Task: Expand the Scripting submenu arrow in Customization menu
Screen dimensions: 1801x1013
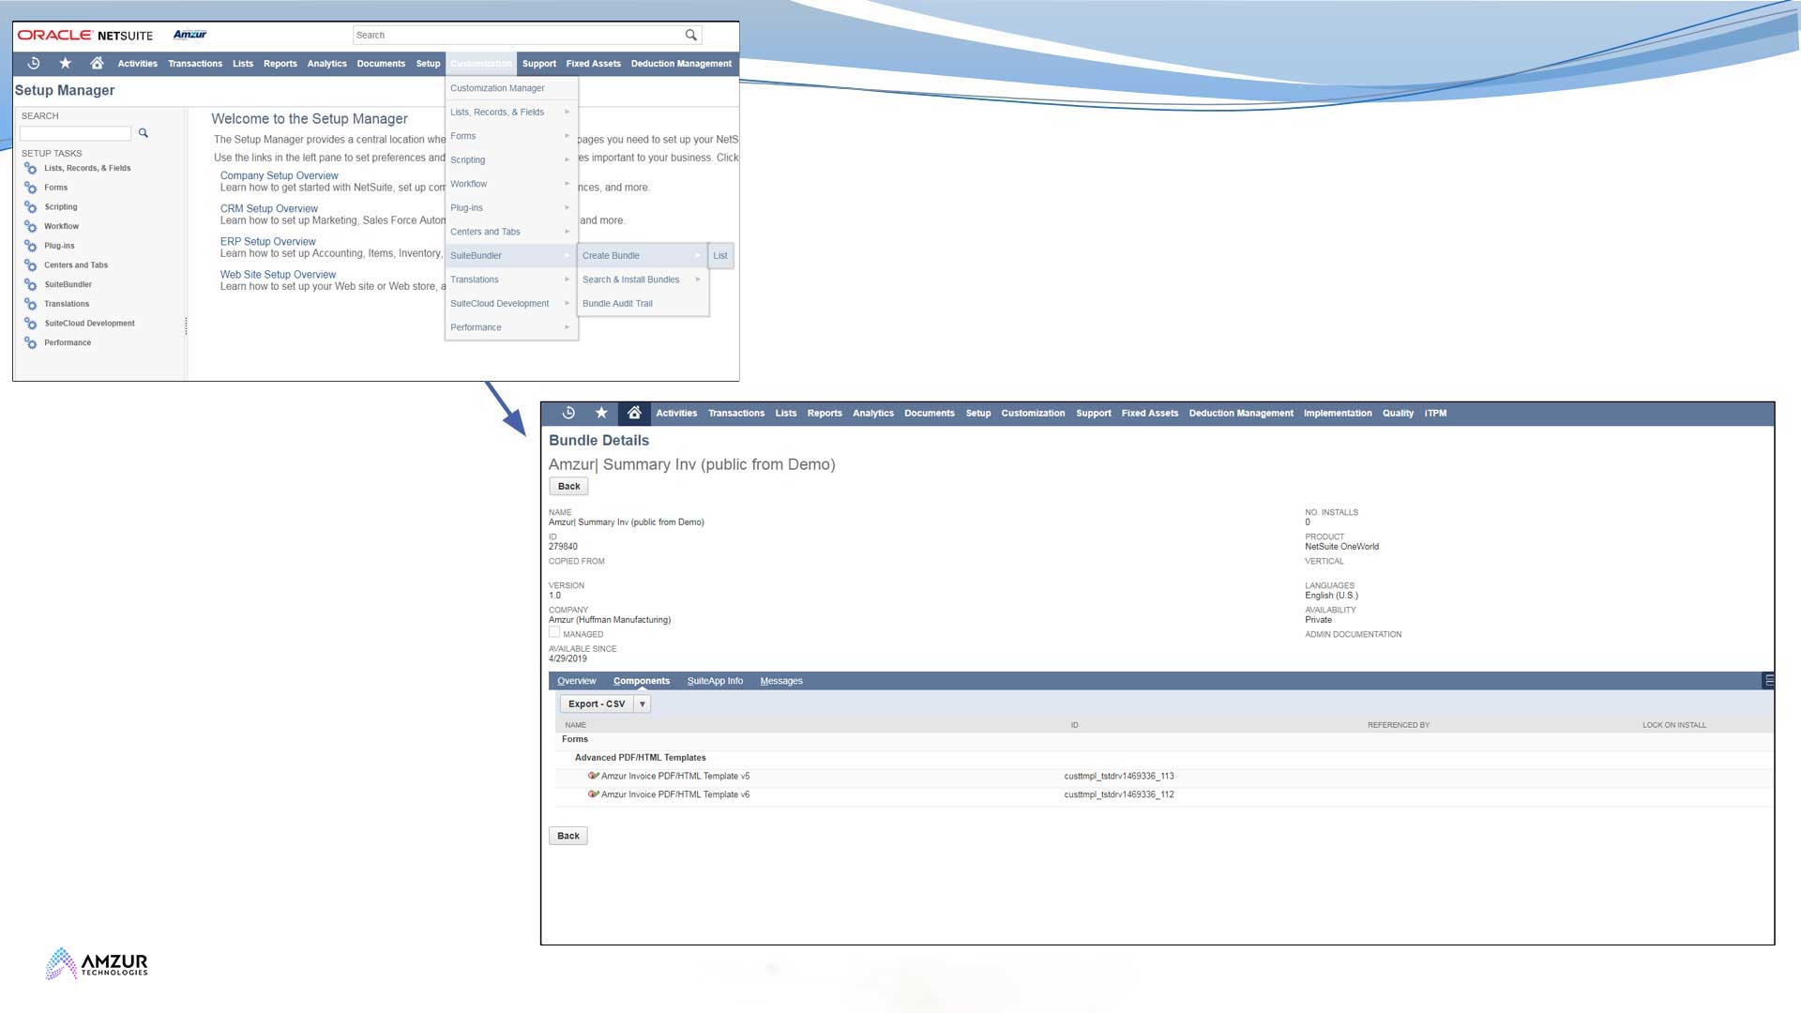Action: point(568,159)
